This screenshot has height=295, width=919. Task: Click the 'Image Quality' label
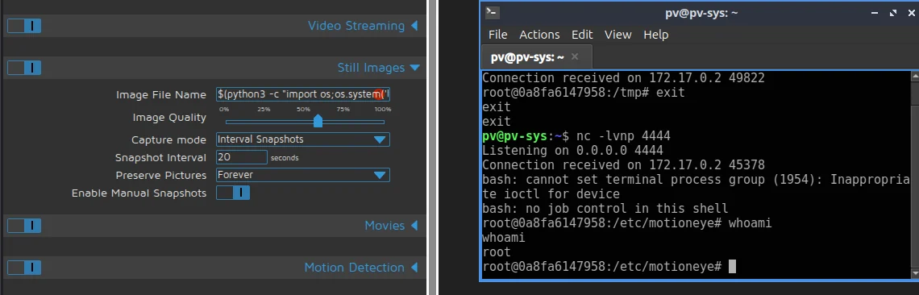pos(169,118)
